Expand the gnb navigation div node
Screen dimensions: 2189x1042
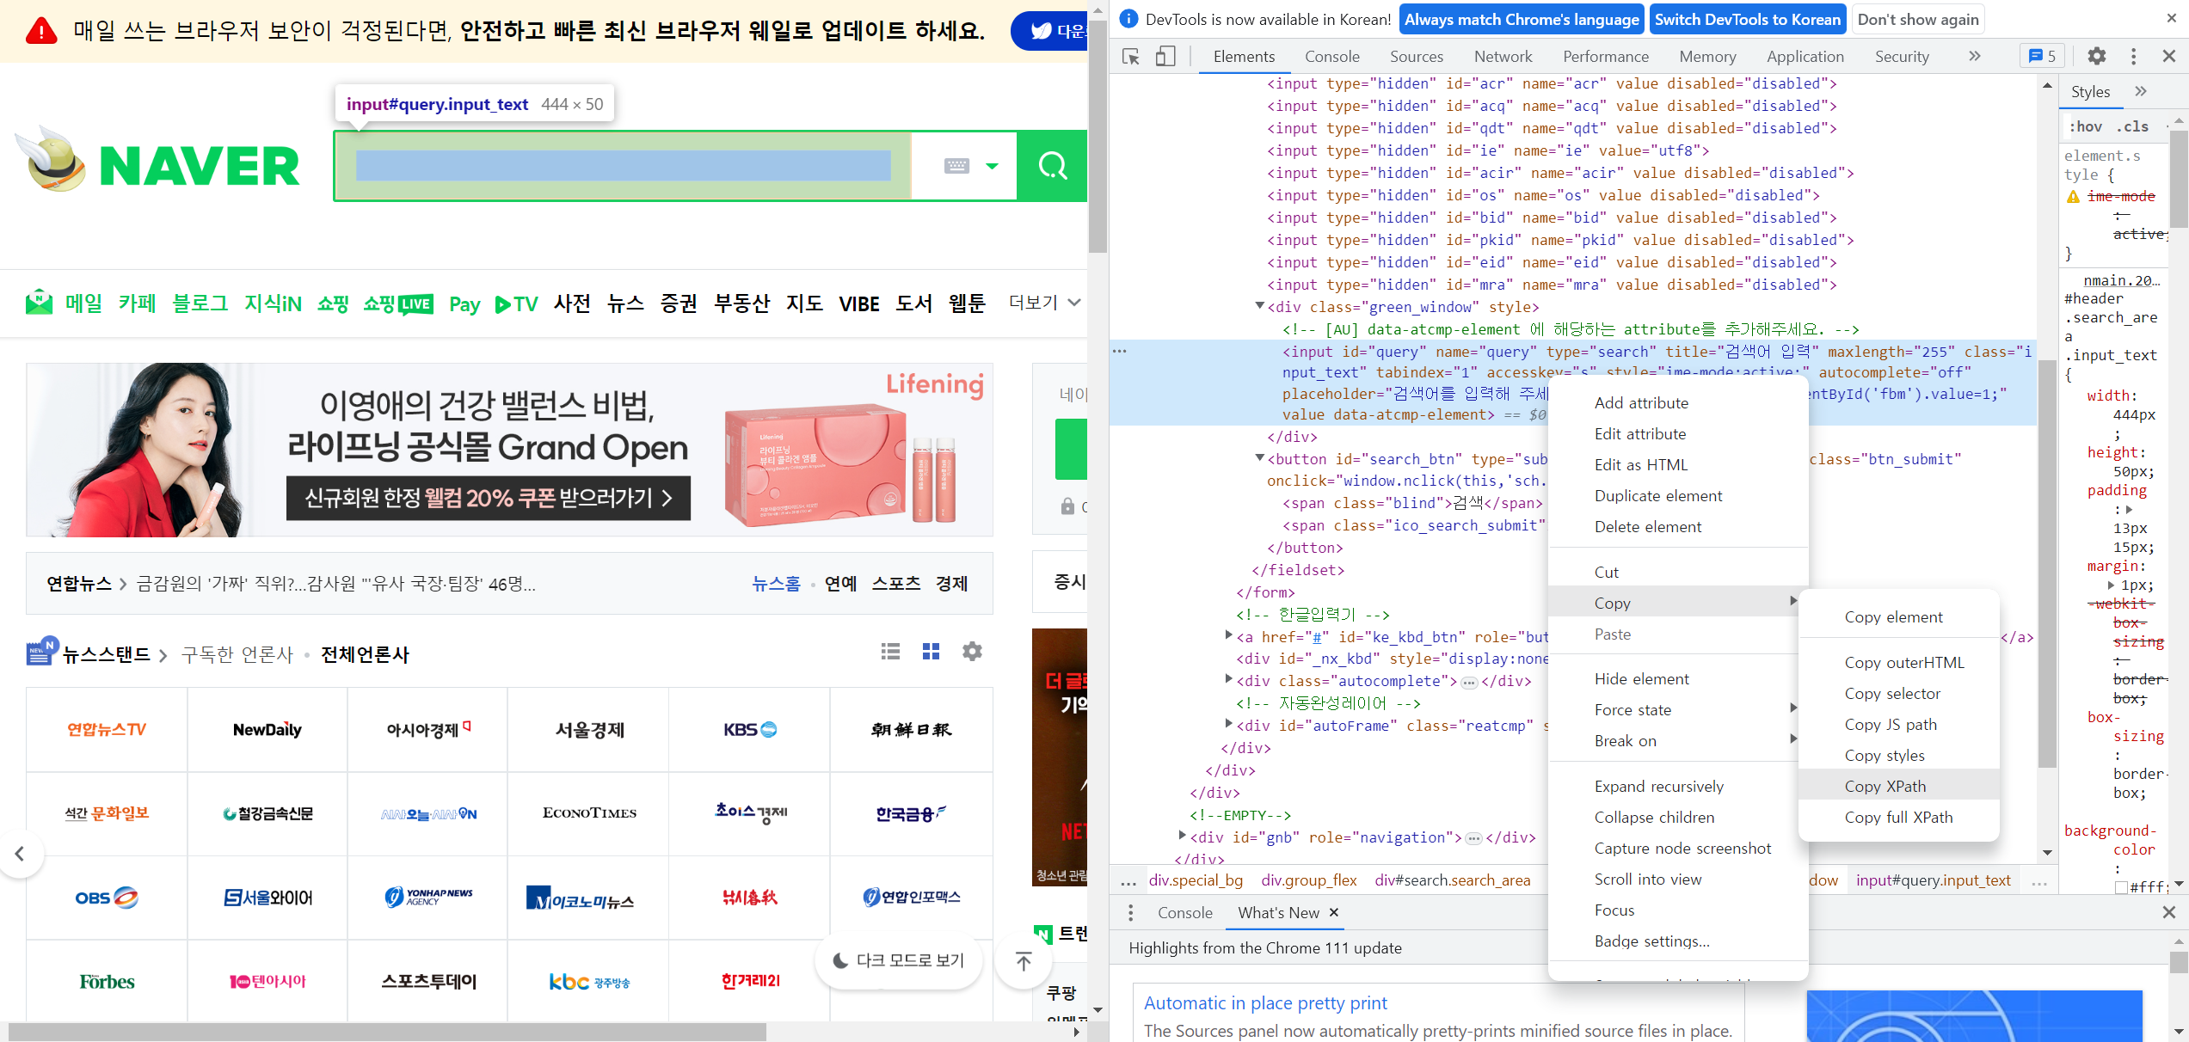(1182, 836)
